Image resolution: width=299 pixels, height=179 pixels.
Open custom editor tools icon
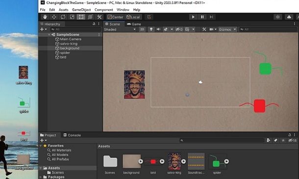[100, 17]
